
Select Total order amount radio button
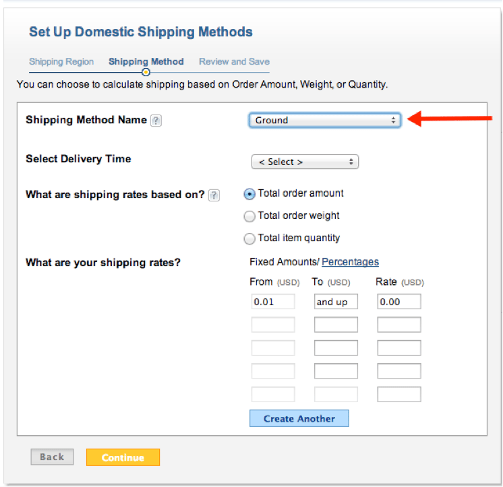click(x=249, y=194)
